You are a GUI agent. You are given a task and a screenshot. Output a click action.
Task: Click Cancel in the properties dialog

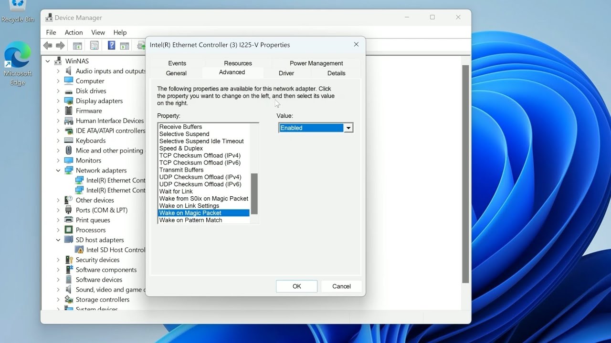click(x=341, y=286)
